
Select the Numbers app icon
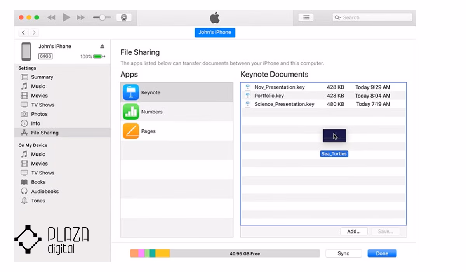(x=131, y=112)
